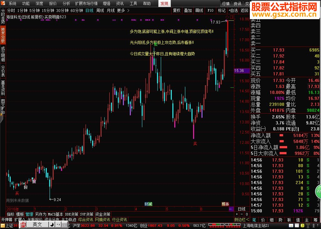Click the minus zoom-out chart button
This screenshot has width=321, height=229.
click(242, 214)
